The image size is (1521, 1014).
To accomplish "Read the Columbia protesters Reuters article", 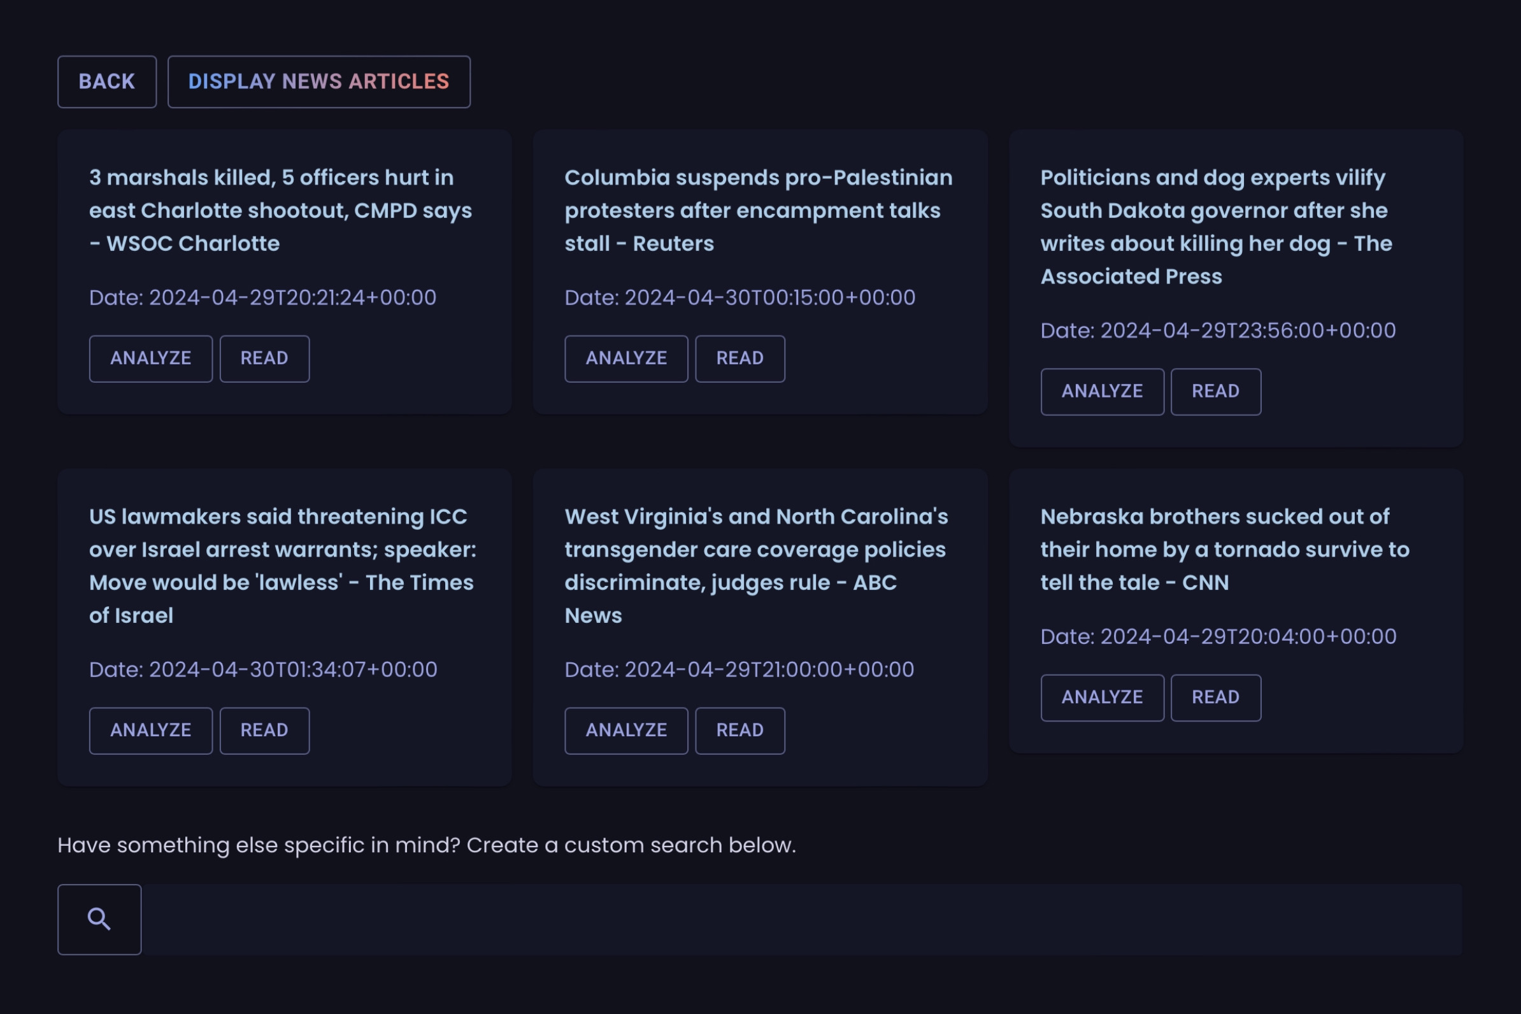I will tap(739, 358).
